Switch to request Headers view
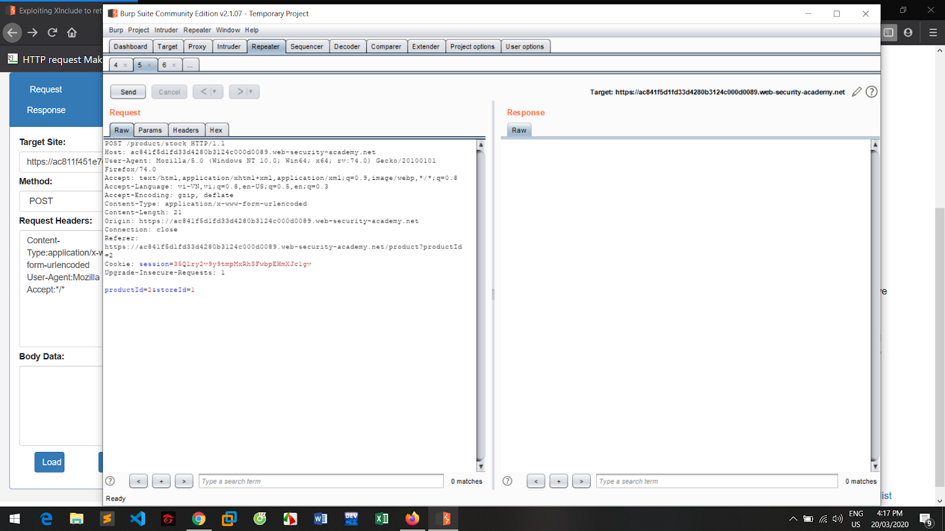945x531 pixels. point(185,130)
